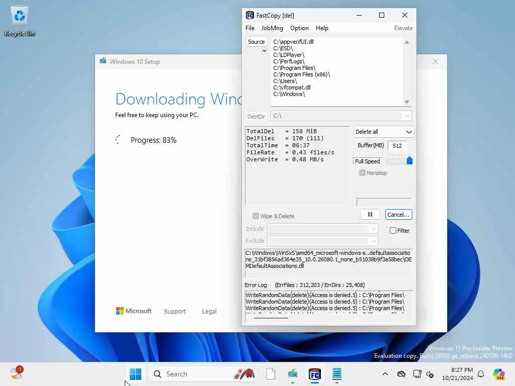Click the Cancel... button
Image resolution: width=515 pixels, height=386 pixels.
[x=398, y=214]
